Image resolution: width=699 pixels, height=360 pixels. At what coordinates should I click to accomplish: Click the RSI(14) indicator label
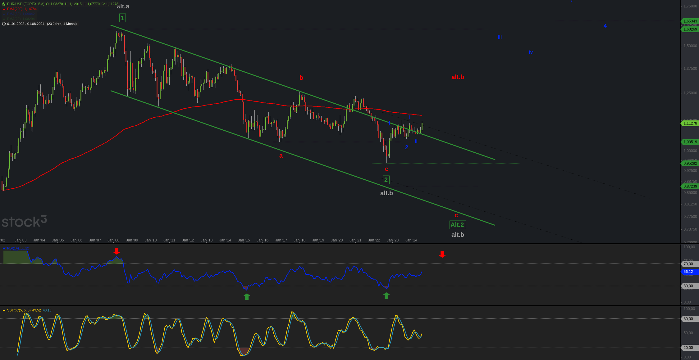pos(13,248)
